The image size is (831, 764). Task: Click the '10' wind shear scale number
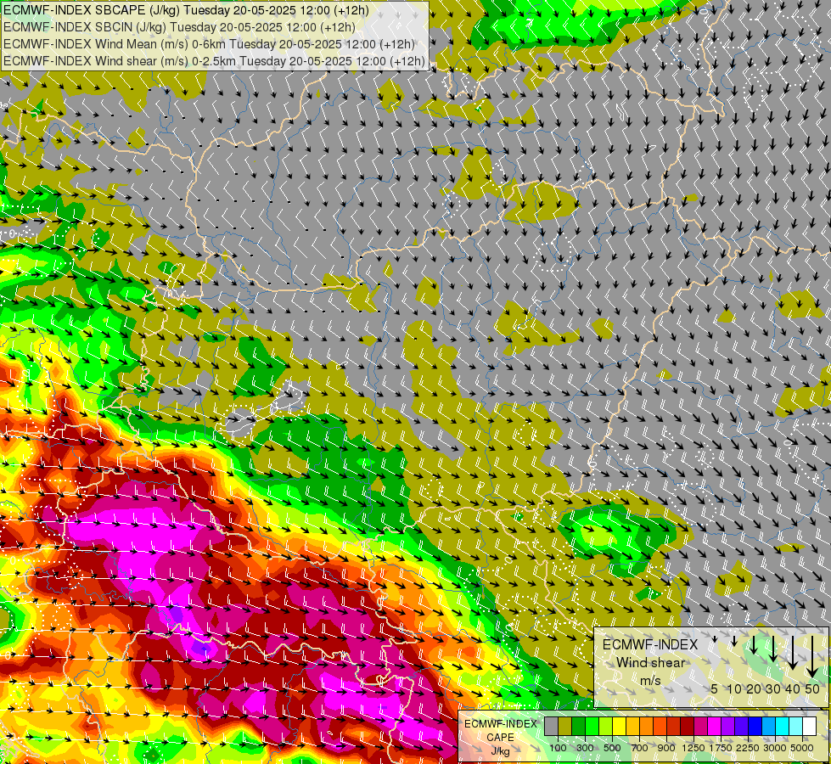[734, 688]
